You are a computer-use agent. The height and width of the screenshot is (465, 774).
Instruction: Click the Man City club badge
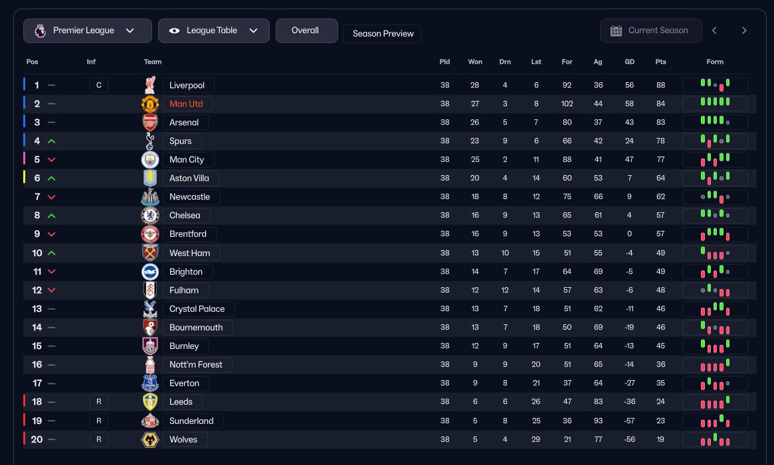click(151, 159)
